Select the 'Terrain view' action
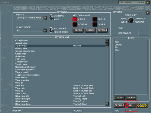 pos(21,64)
